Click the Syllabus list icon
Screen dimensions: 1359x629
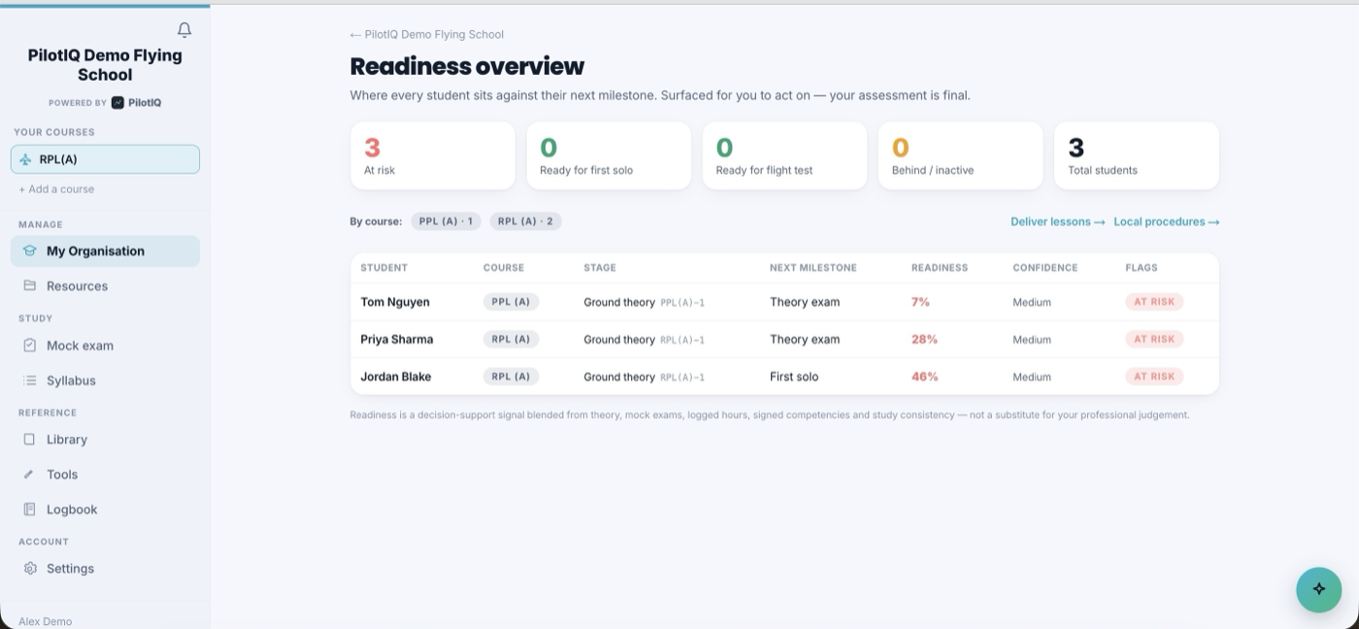point(30,381)
